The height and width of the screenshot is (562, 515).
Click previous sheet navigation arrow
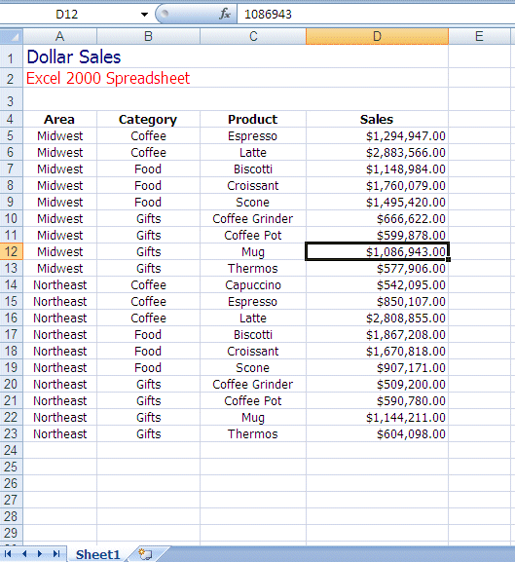(24, 554)
